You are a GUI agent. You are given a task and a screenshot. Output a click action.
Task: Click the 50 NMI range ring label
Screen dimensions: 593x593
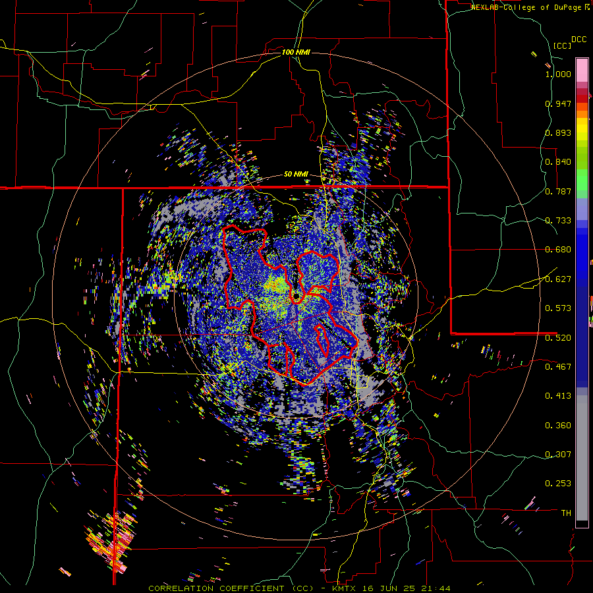click(x=296, y=175)
